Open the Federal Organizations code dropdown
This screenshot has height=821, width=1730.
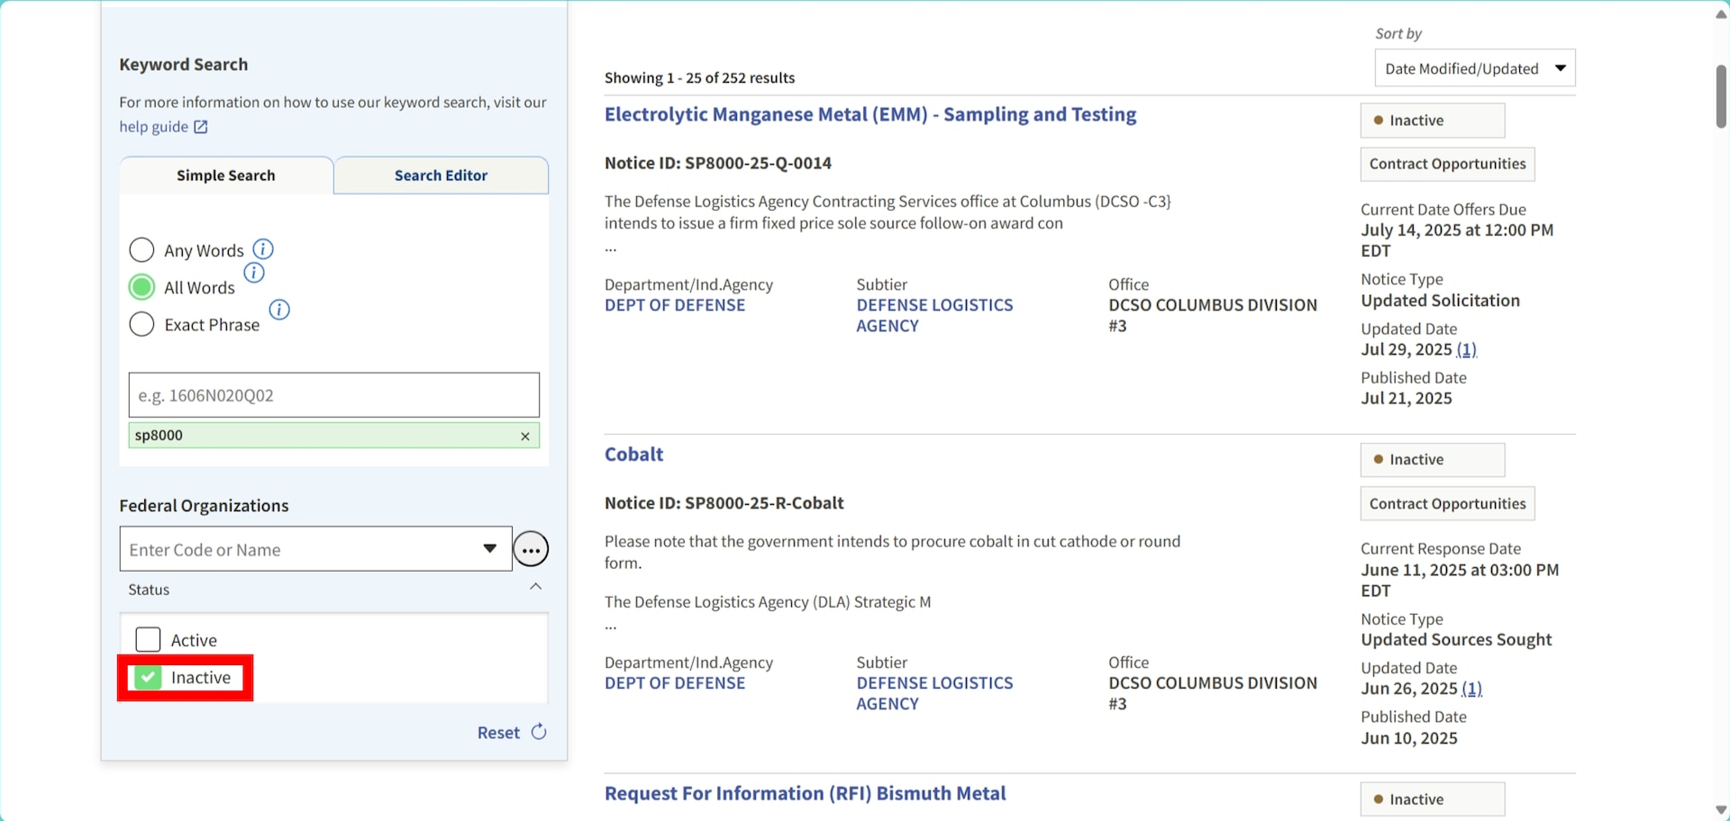point(490,548)
